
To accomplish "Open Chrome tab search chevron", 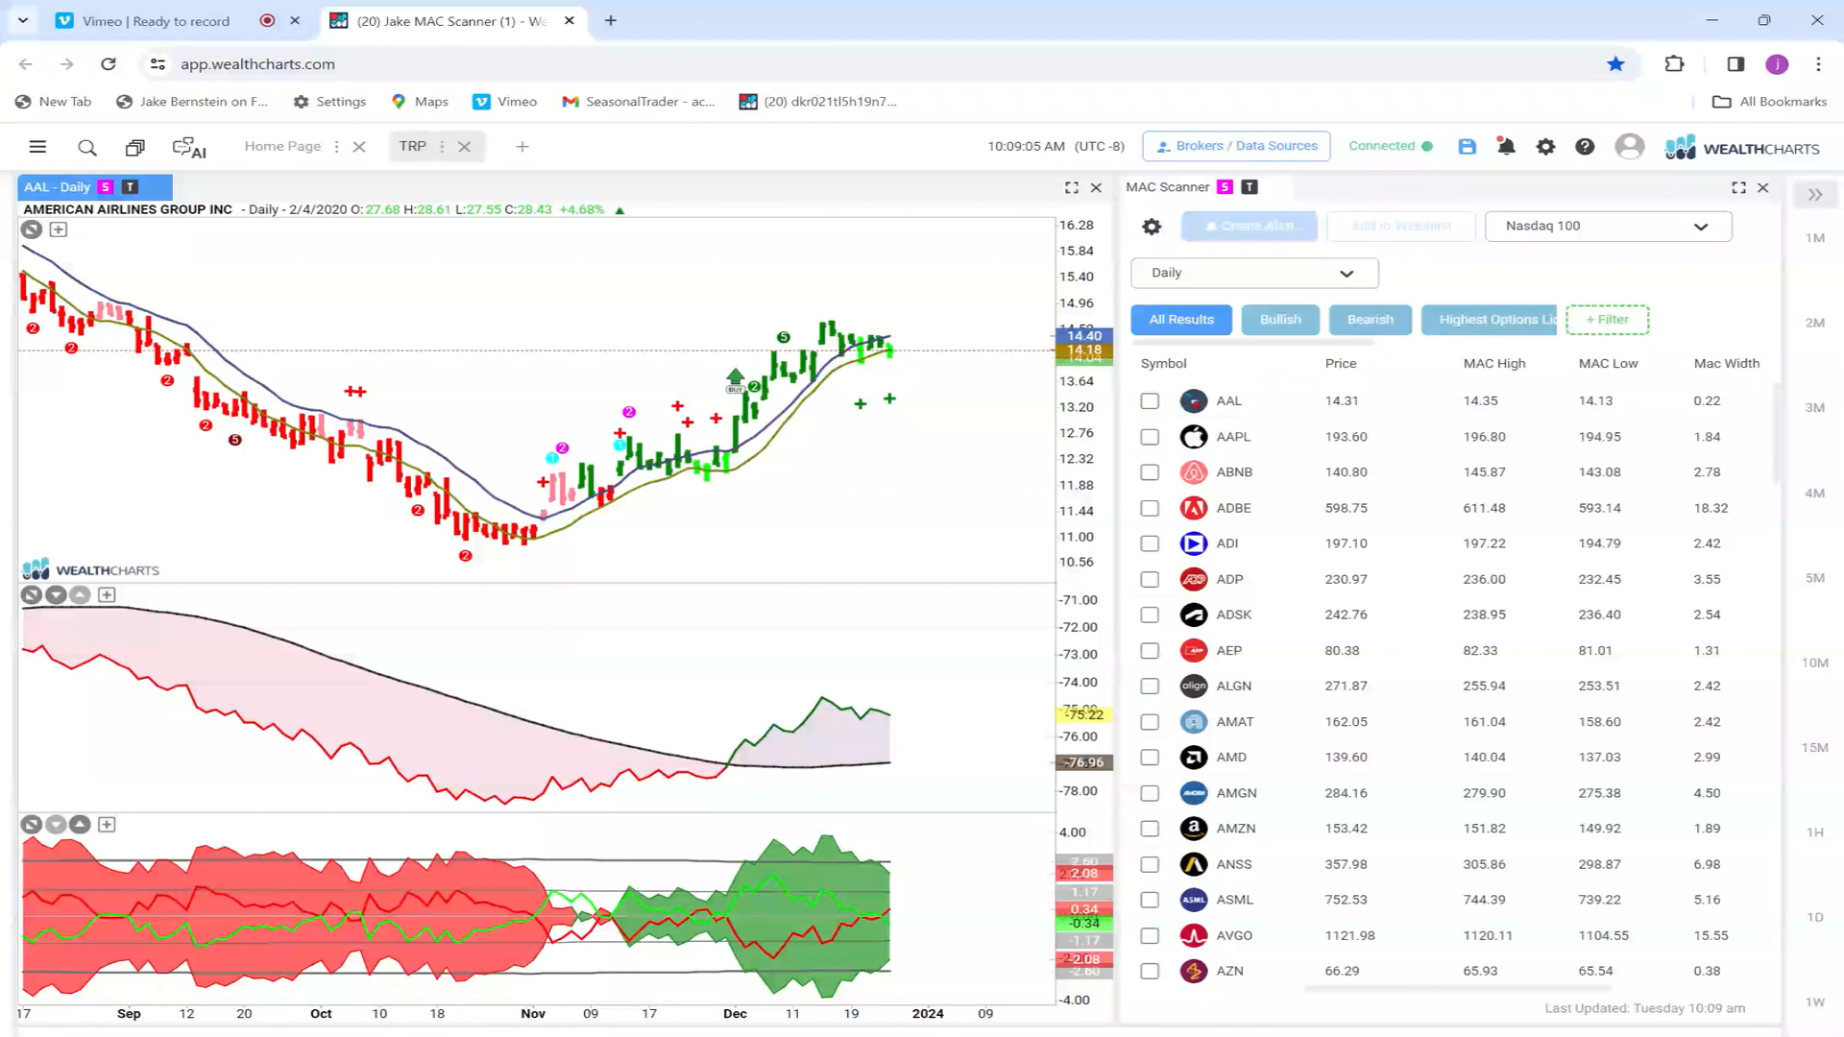I will [x=22, y=20].
